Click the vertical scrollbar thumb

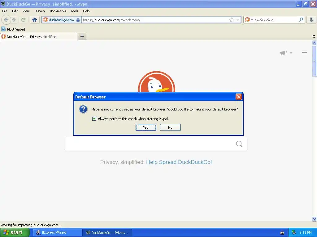(x=314, y=61)
